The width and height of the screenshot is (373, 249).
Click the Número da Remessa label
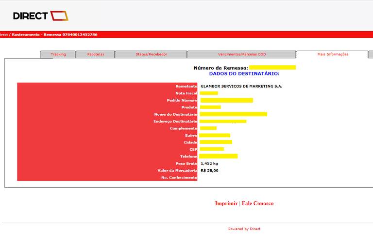pyautogui.click(x=221, y=68)
